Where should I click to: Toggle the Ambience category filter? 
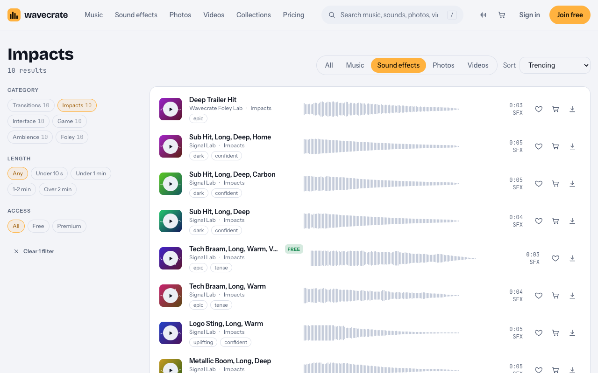pos(30,137)
